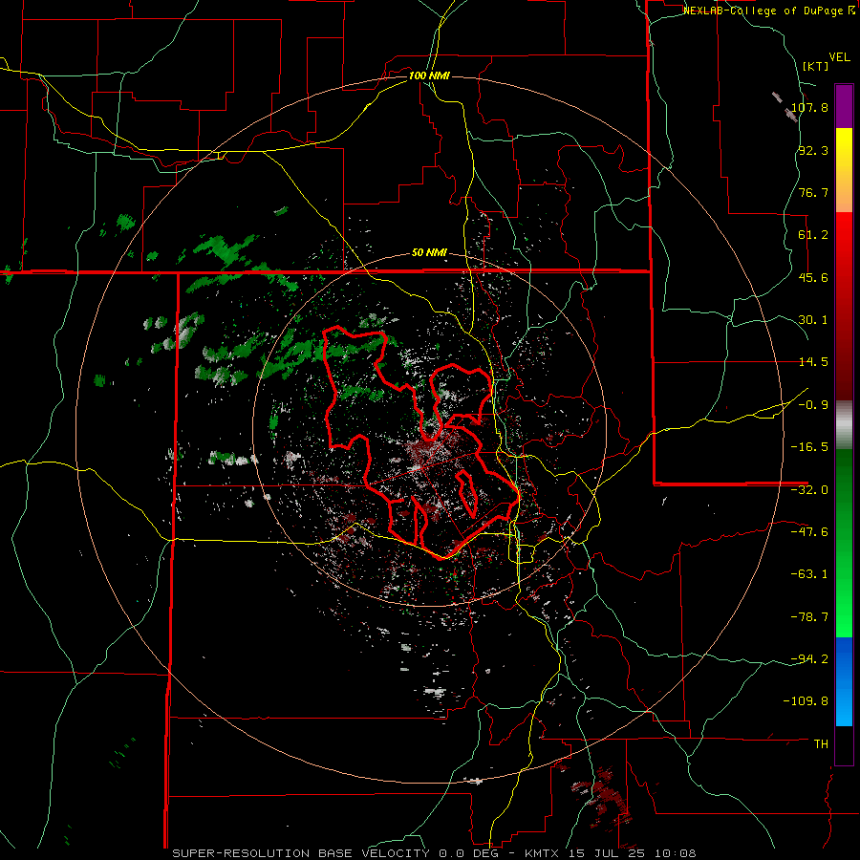
Task: Select the 30.1 velocity scale value
Action: tap(813, 320)
